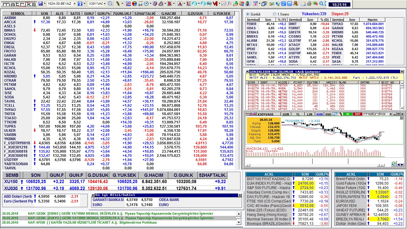Select the USDTRY row in main table

(119, 160)
